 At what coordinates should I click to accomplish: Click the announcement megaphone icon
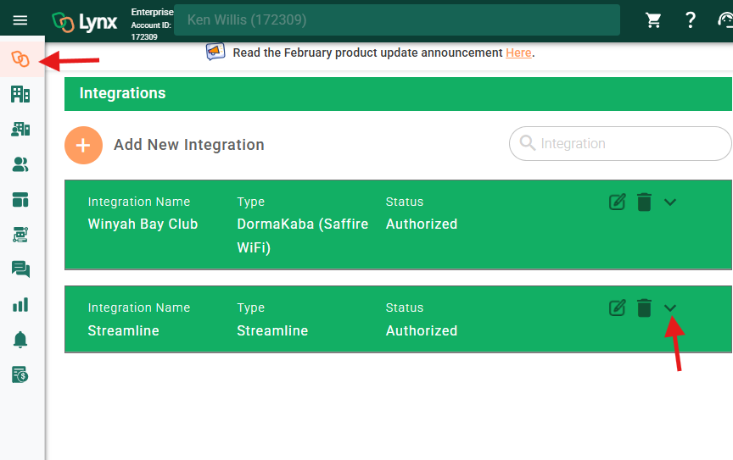pos(215,52)
